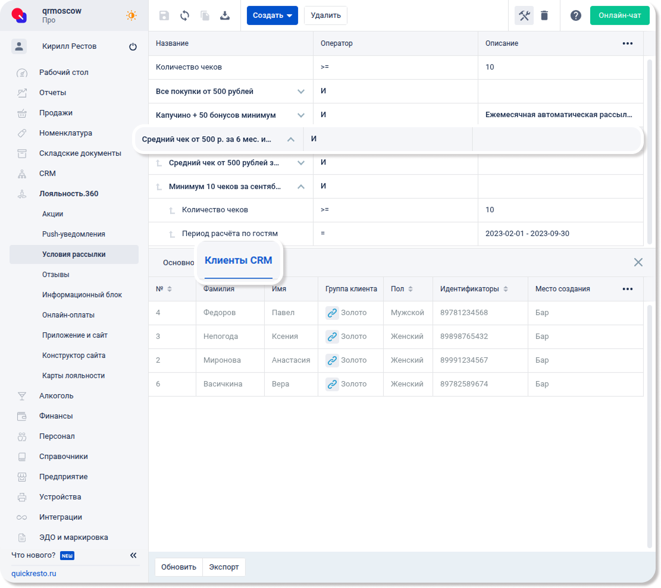
Task: Close the details panel with X
Action: tap(638, 262)
